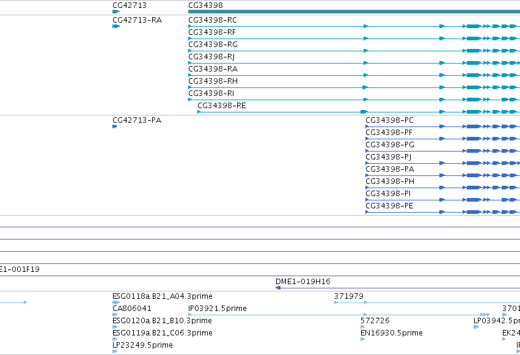Viewport: 520px width, 355px height.
Task: Select EST EN16930.5prime
Action: point(391,333)
